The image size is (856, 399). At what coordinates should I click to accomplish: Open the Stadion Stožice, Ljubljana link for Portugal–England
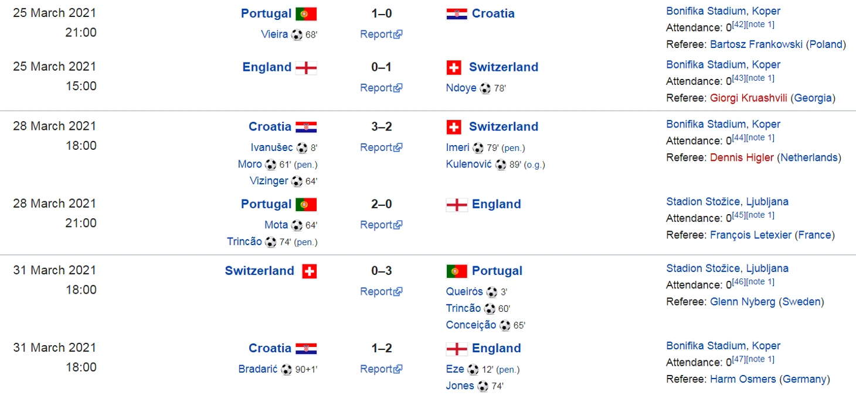tap(727, 201)
